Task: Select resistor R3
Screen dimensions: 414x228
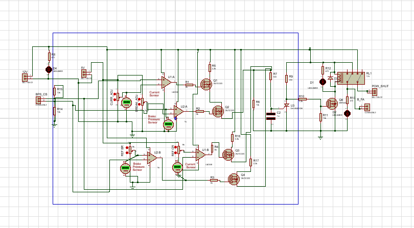Action: coord(214,180)
